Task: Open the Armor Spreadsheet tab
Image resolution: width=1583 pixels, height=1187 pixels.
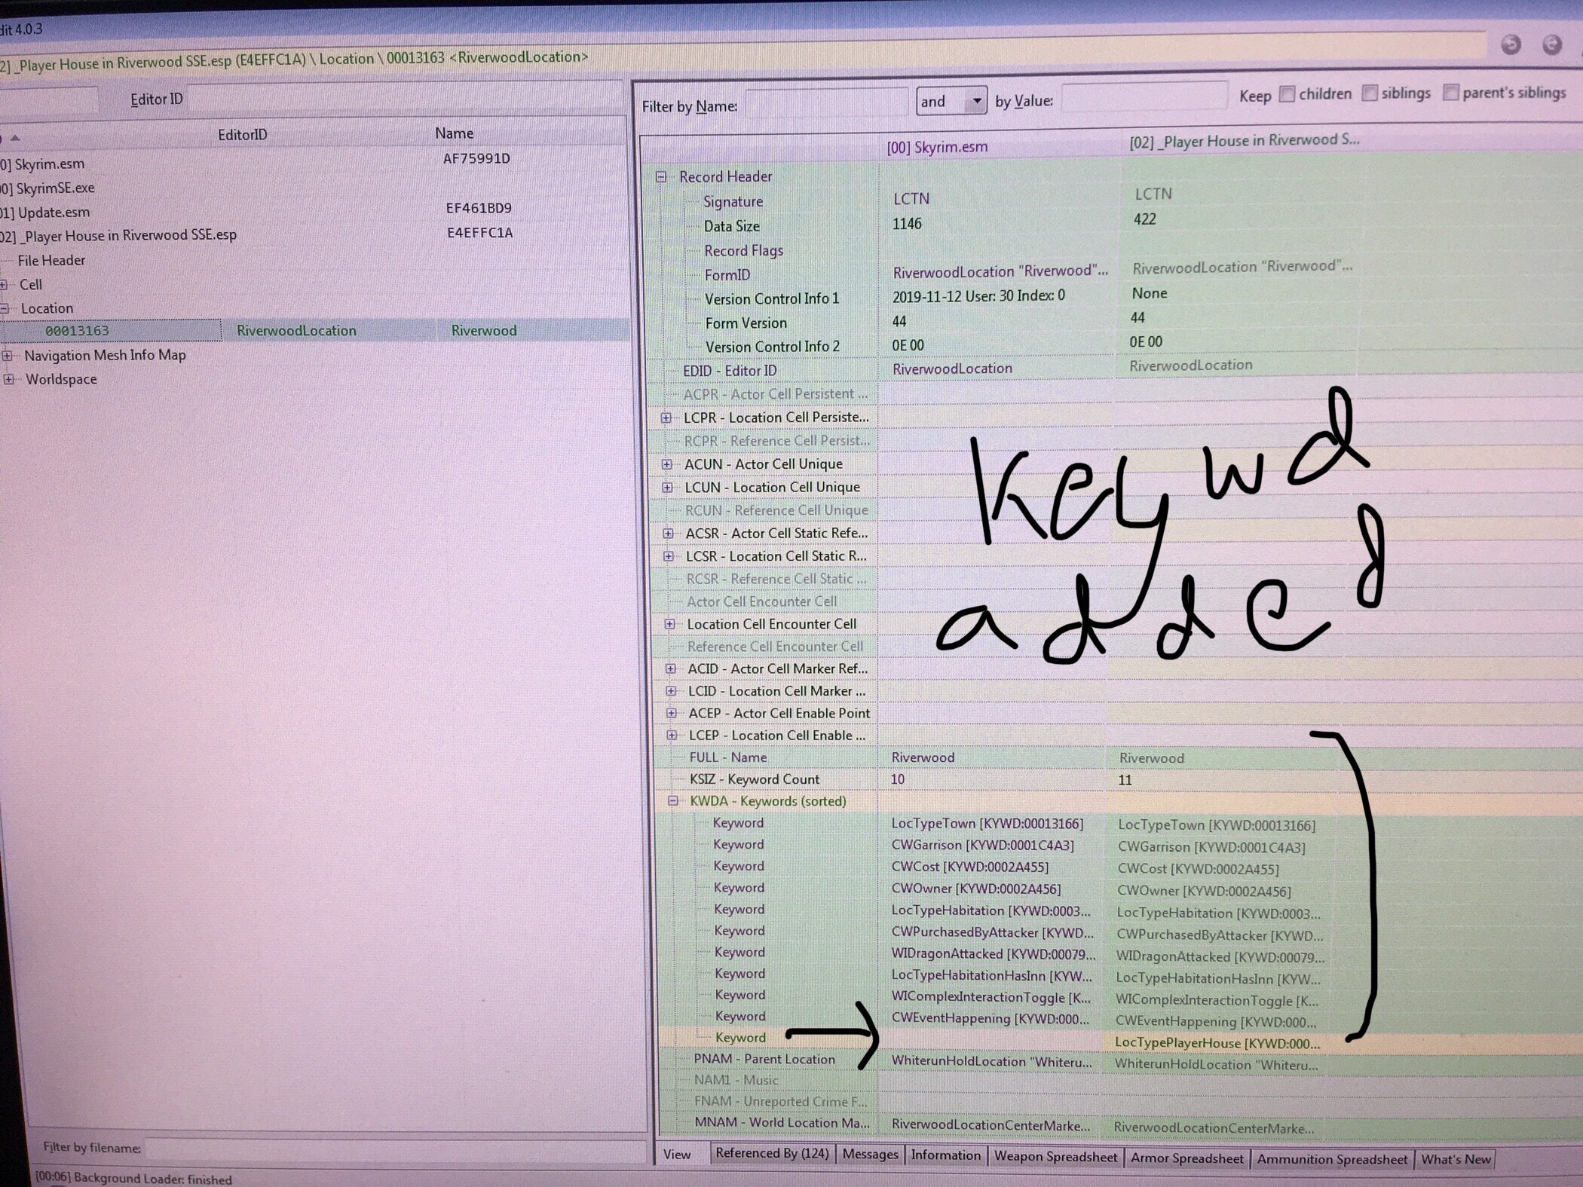Action: (x=1187, y=1158)
